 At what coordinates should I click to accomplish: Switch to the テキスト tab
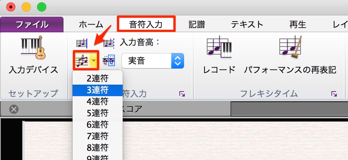(247, 24)
